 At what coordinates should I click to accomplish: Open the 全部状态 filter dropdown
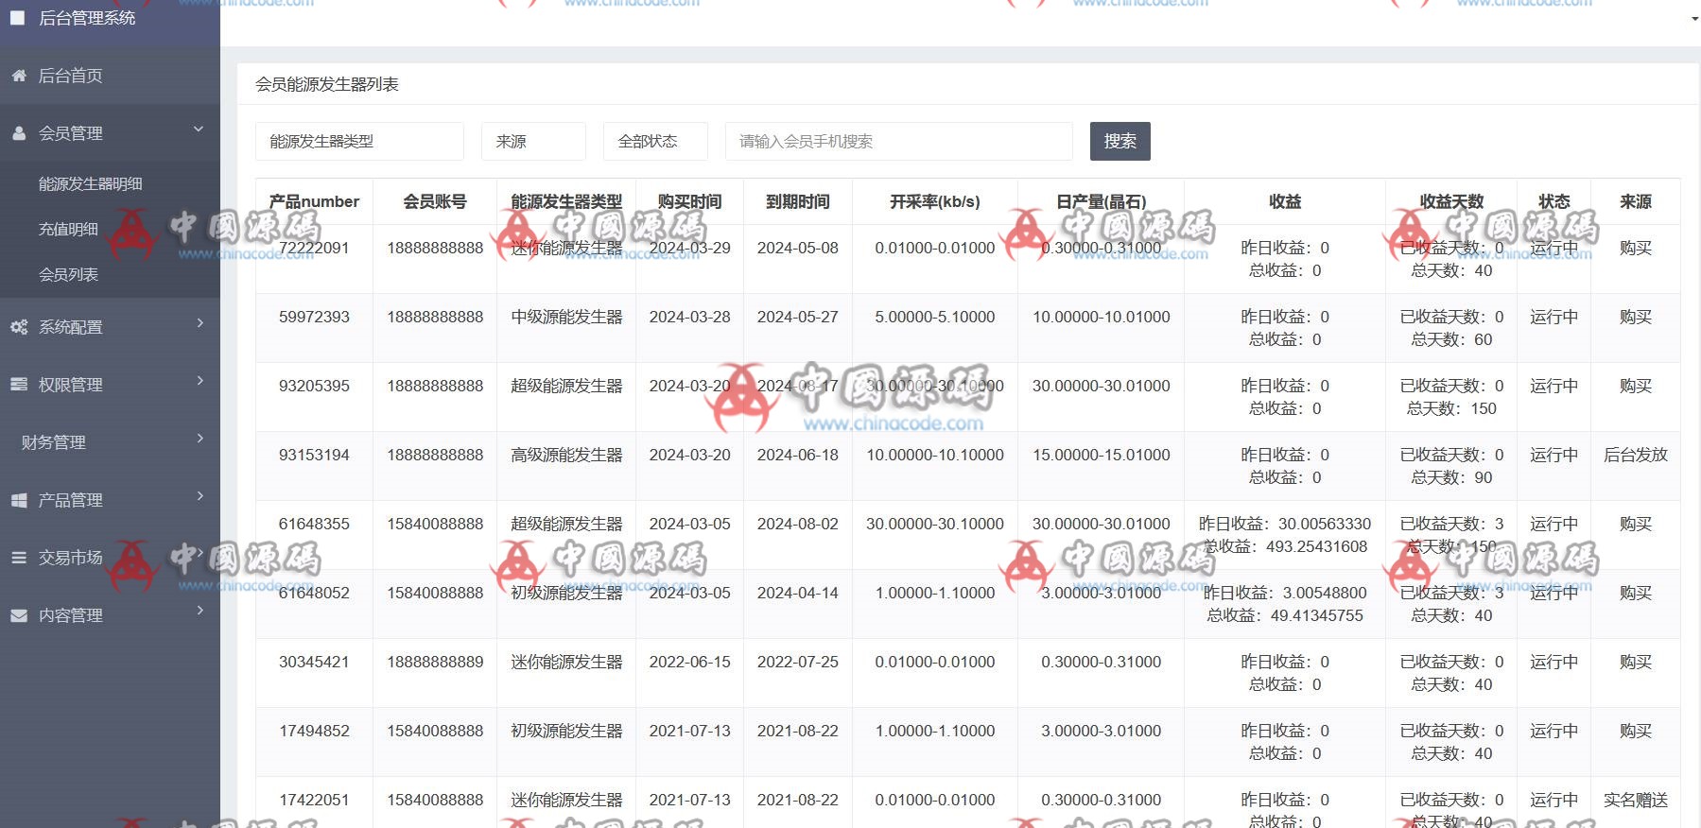pos(655,141)
